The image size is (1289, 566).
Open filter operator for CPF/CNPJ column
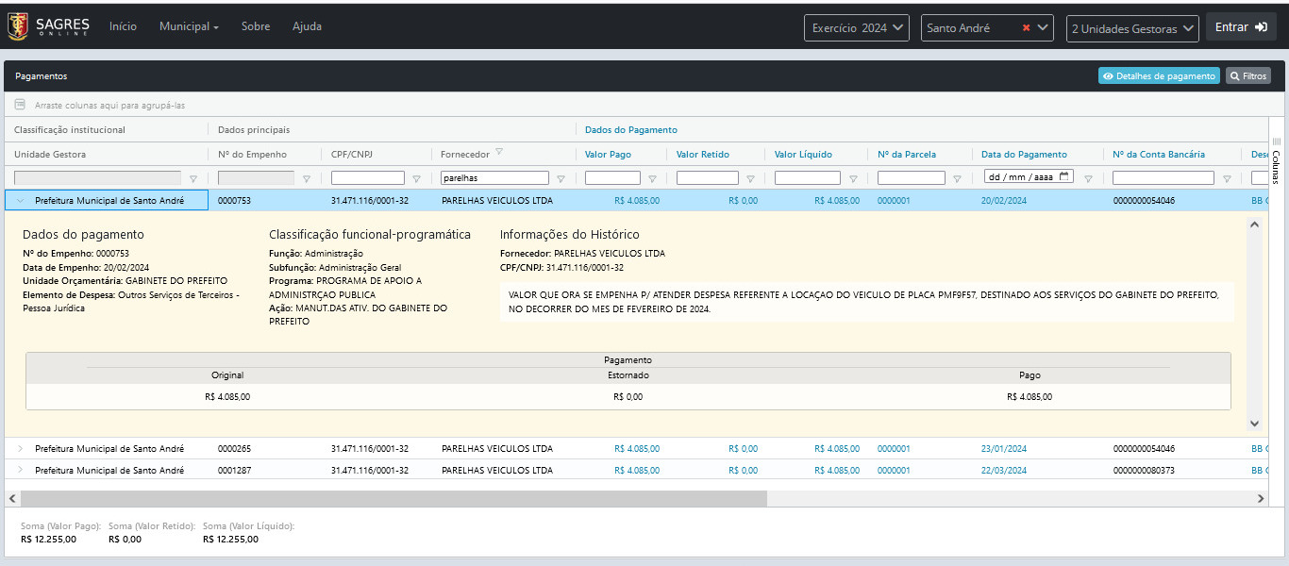(416, 178)
